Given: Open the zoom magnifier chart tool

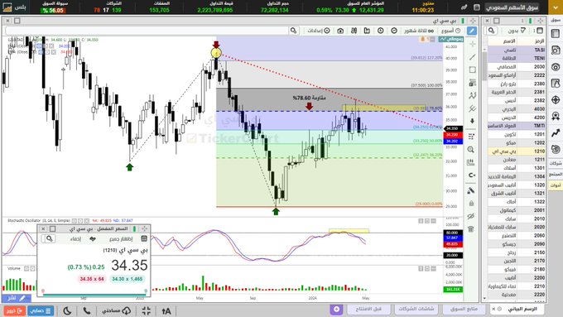Looking at the screenshot, I should click(x=471, y=150).
